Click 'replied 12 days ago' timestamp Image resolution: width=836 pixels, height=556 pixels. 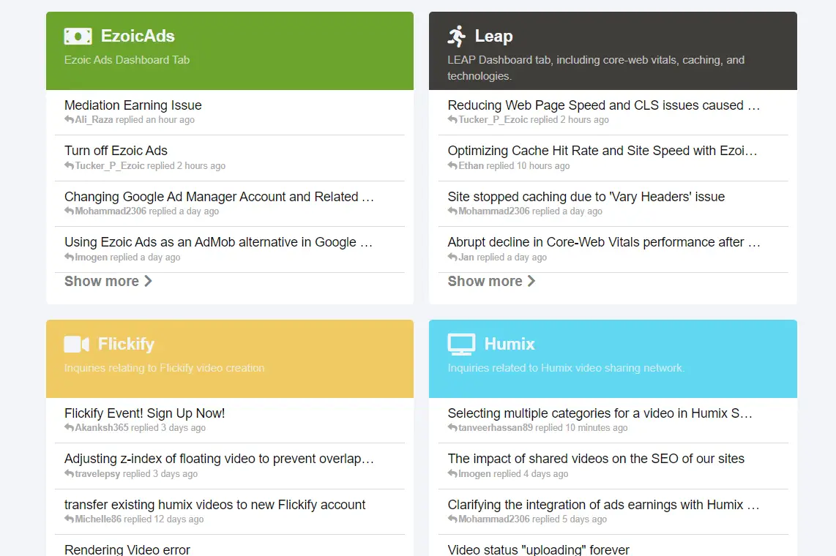[x=164, y=519]
